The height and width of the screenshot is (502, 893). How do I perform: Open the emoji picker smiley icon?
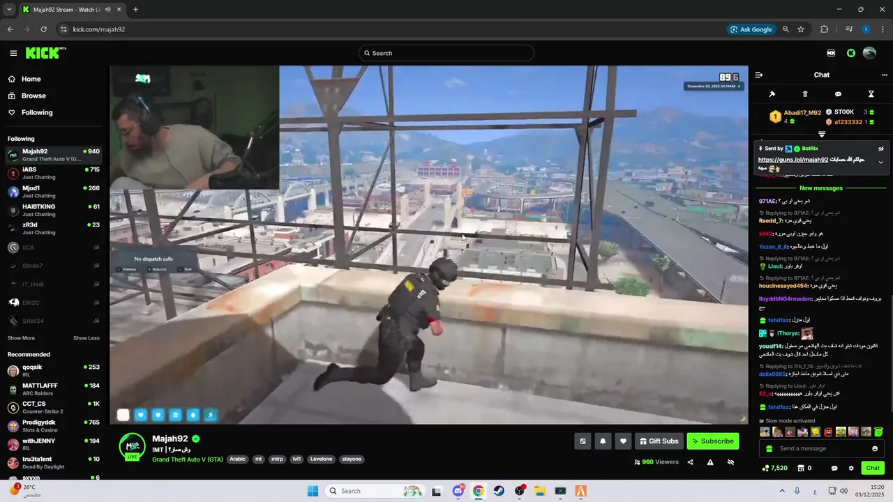coord(875,448)
